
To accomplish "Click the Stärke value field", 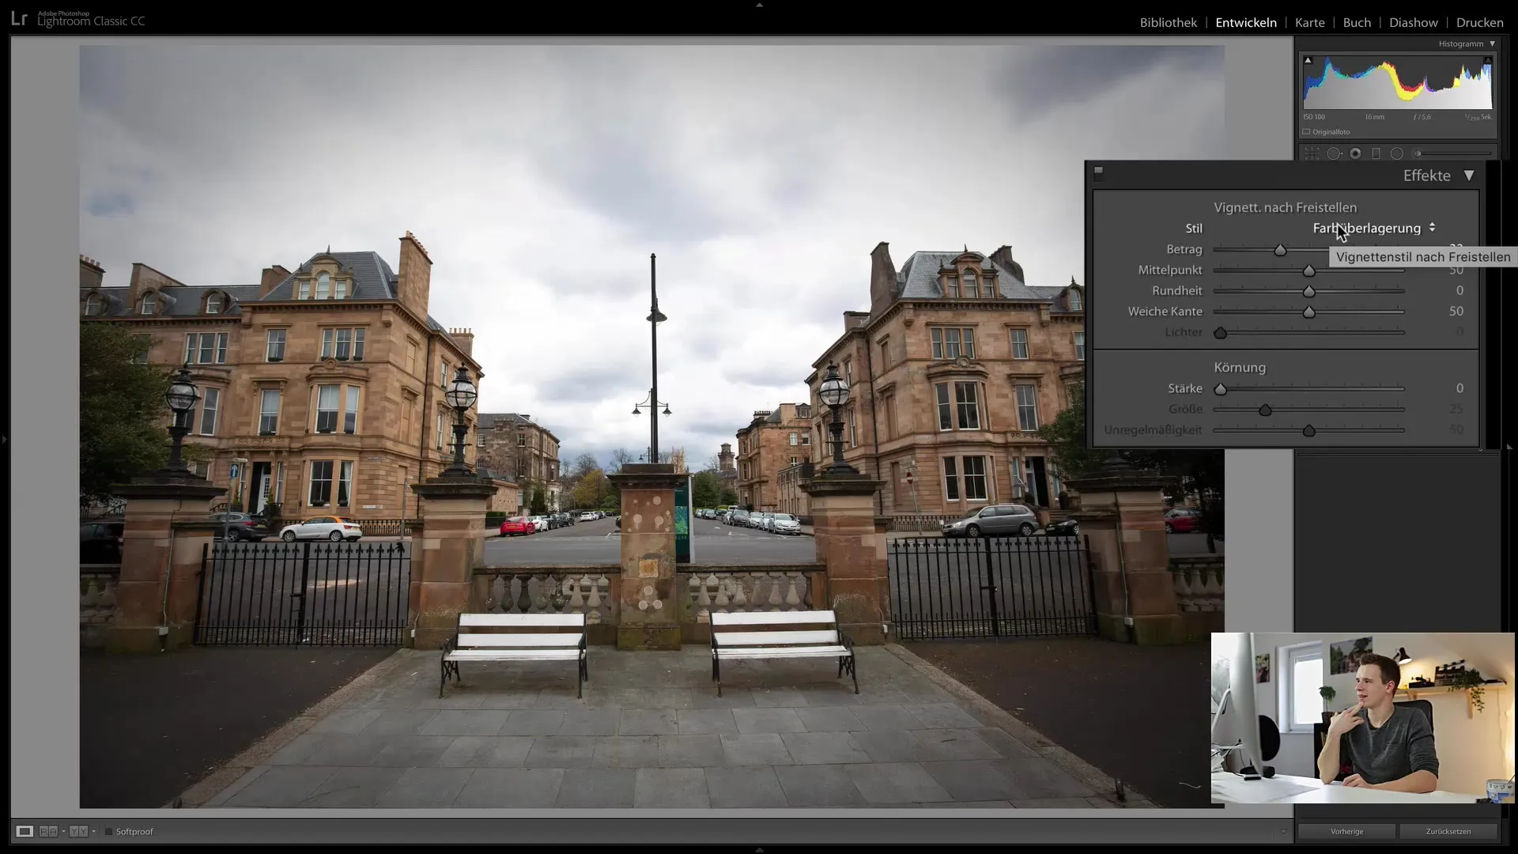I will [1459, 388].
